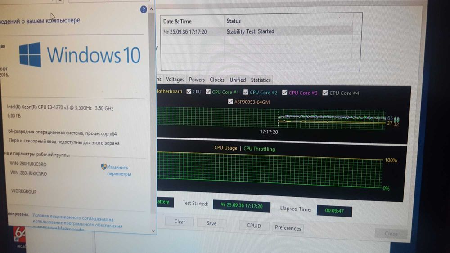The image size is (450, 253).
Task: Toggle the CPU Core #2 checkbox
Action: (x=246, y=92)
